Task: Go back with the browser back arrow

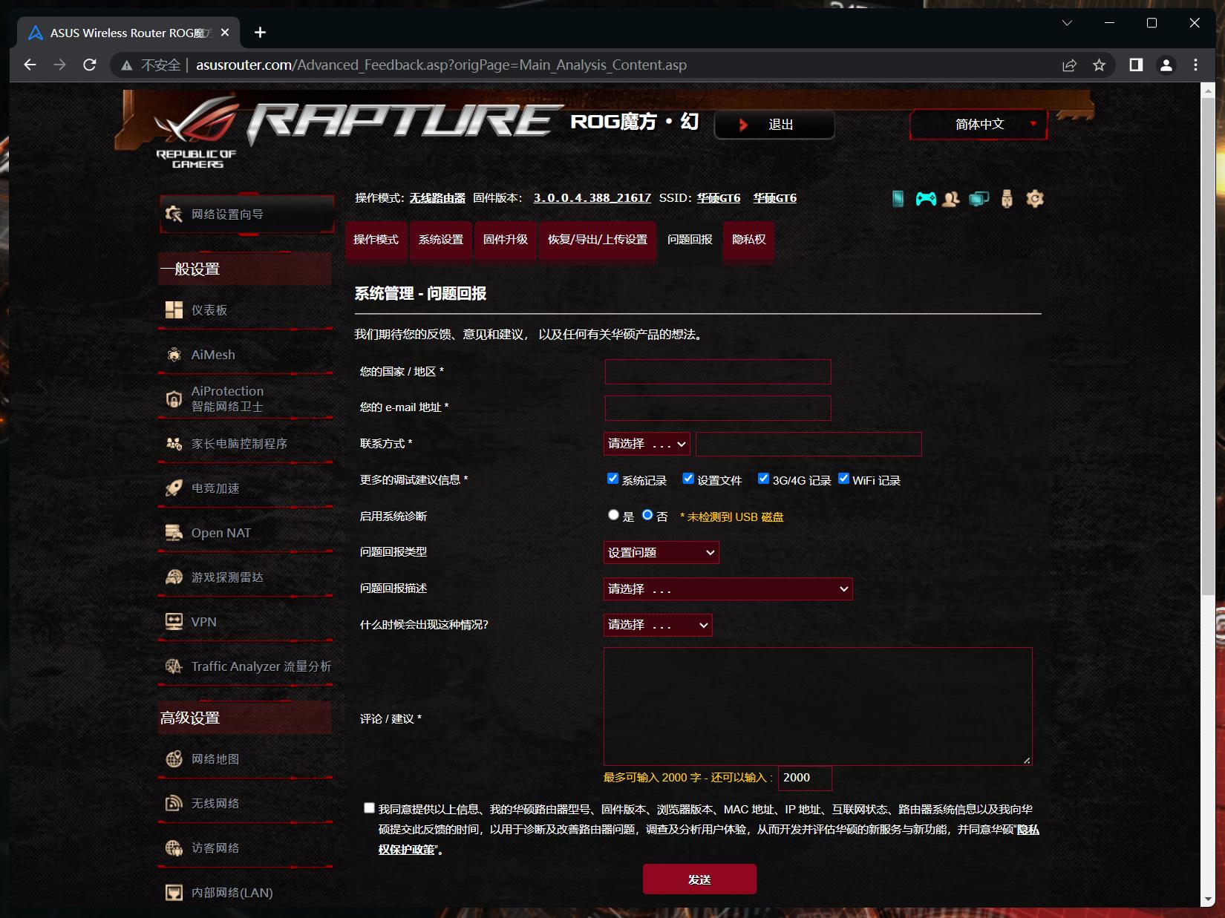Action: (x=30, y=65)
